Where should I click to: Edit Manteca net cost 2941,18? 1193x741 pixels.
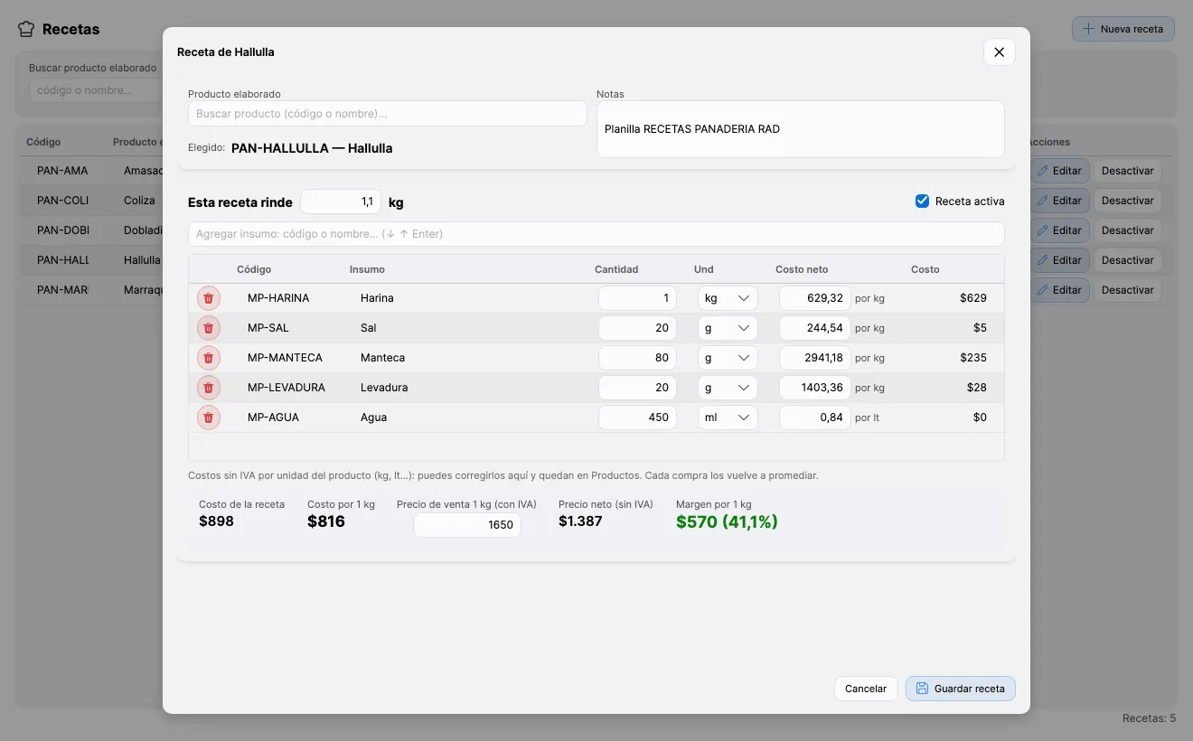click(815, 358)
